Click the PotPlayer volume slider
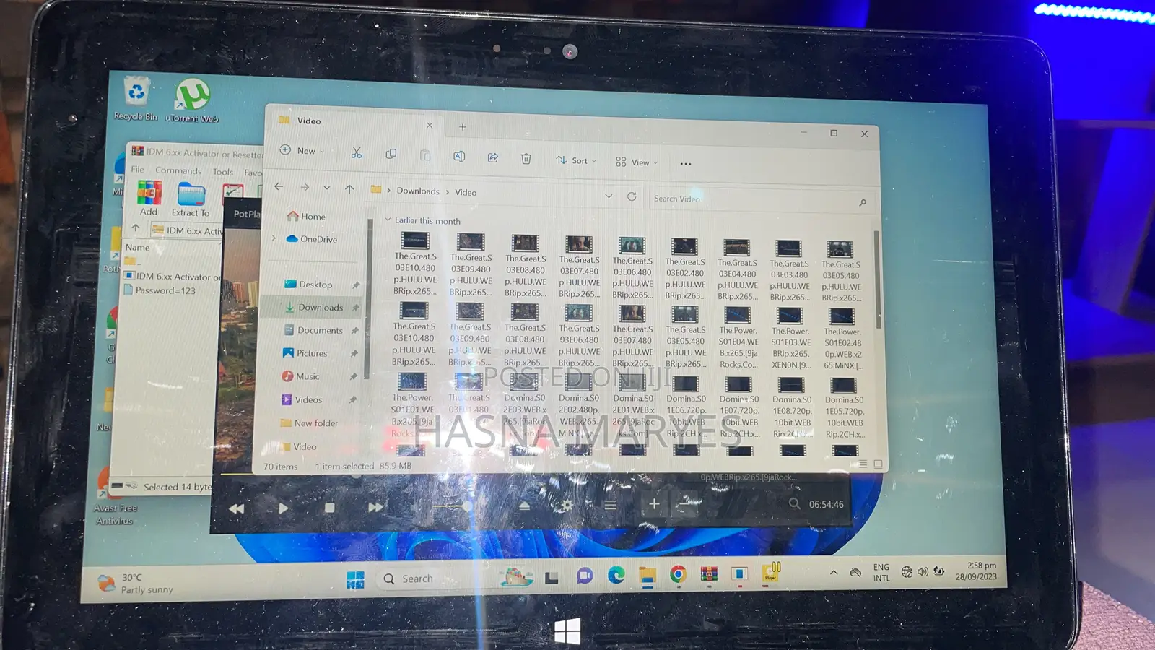Screen dimensions: 1155x650 point(453,506)
